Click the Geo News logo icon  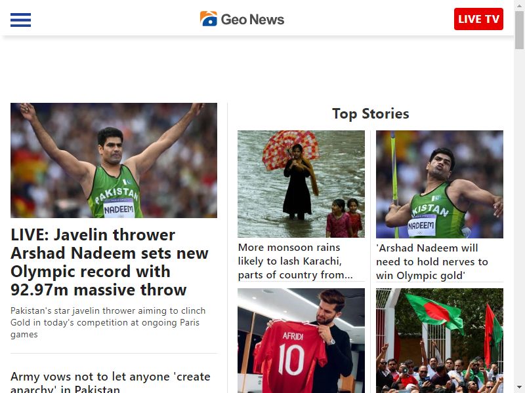(209, 19)
